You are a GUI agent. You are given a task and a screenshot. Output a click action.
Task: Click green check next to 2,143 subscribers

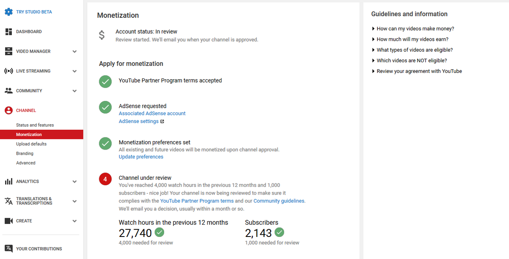click(x=279, y=232)
